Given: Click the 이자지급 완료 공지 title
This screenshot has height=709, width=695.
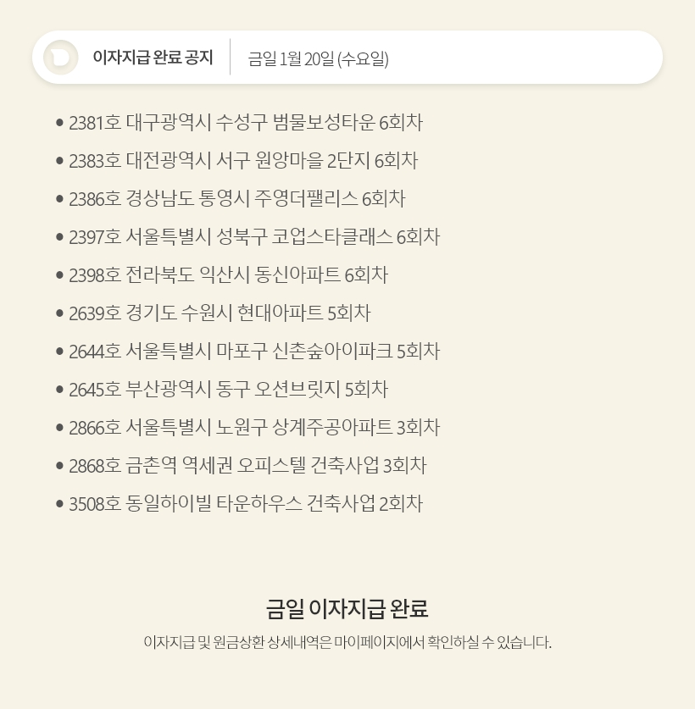Looking at the screenshot, I should [153, 58].
